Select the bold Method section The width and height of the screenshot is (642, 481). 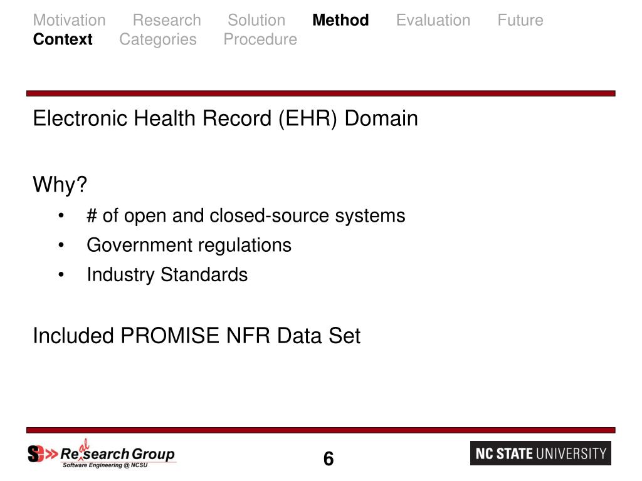tap(340, 20)
